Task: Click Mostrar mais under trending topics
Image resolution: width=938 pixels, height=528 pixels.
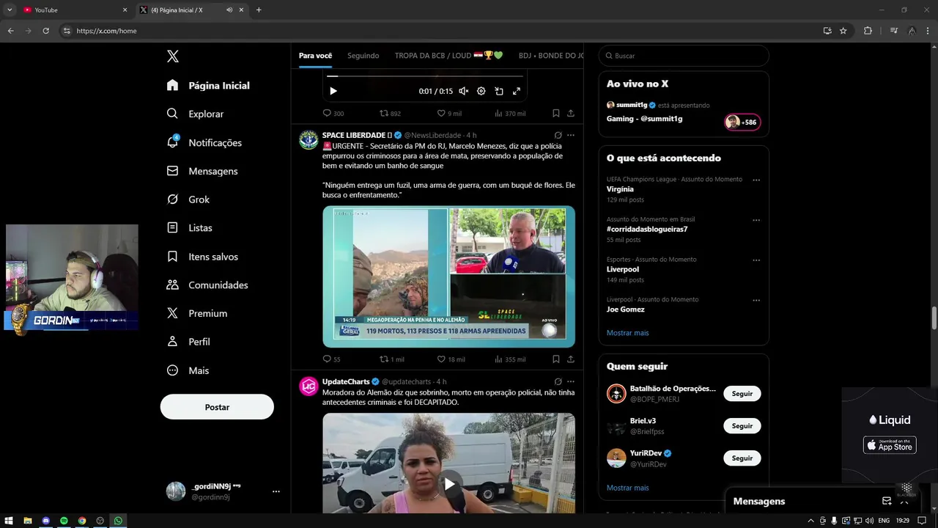Action: (627, 333)
